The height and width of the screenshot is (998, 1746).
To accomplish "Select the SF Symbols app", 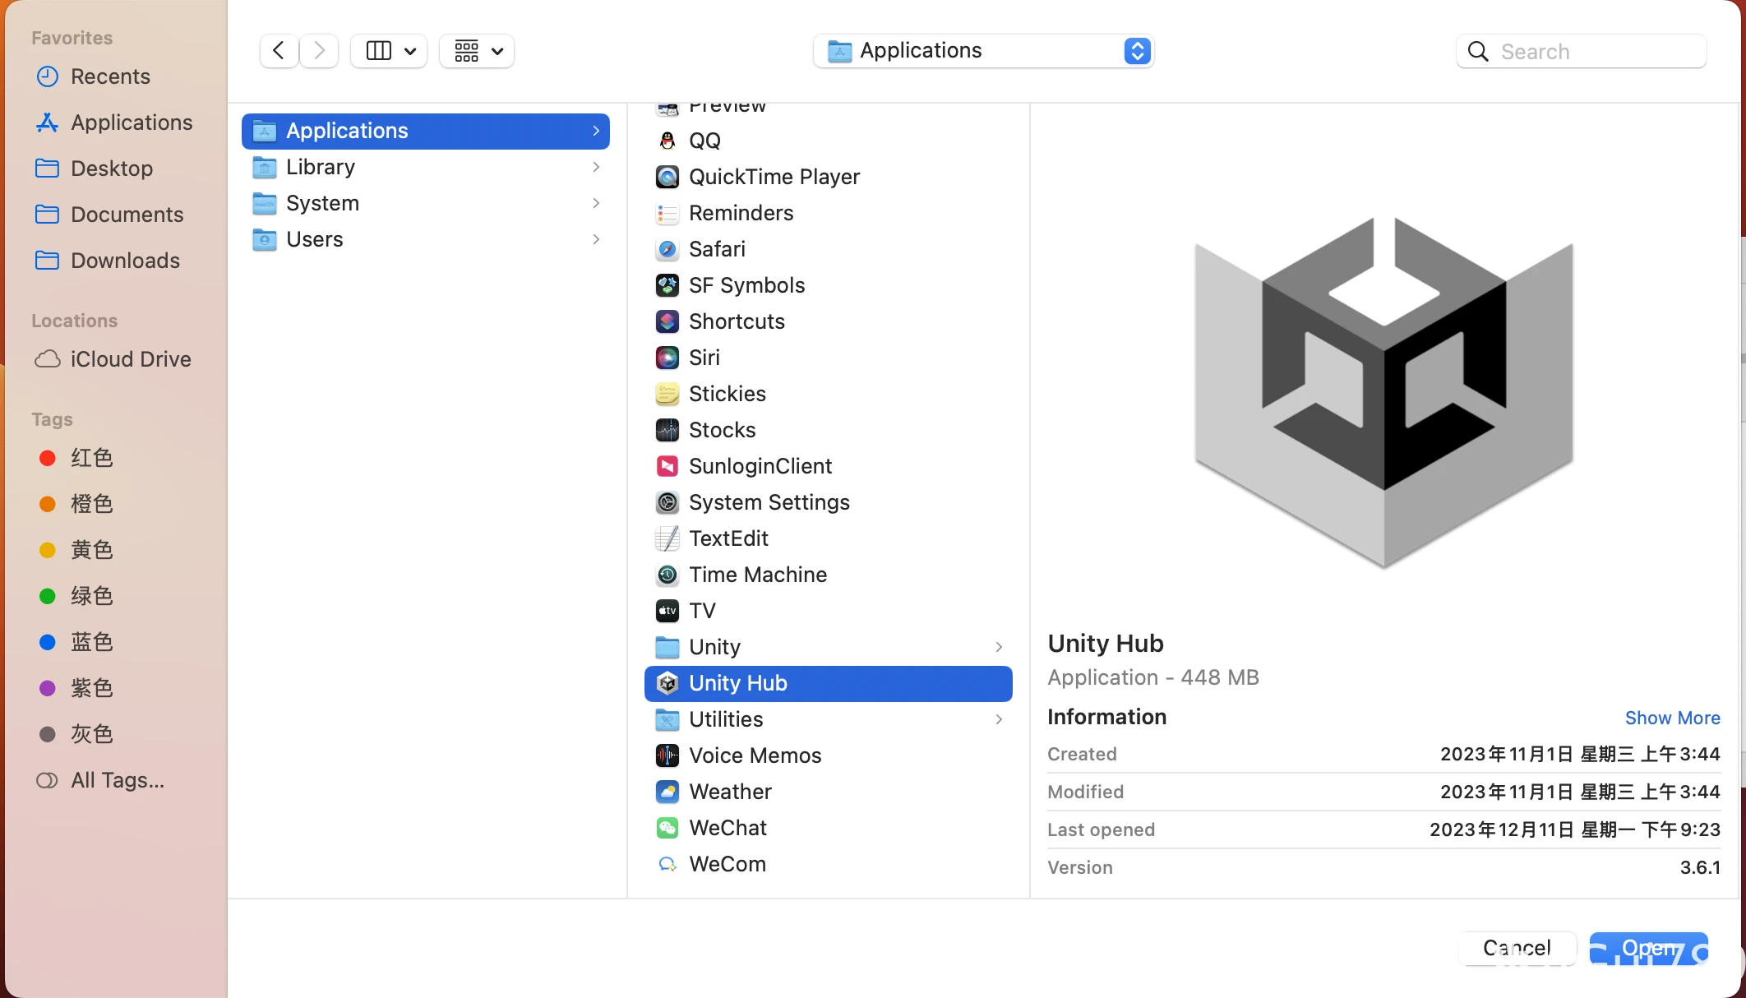I will (667, 284).
